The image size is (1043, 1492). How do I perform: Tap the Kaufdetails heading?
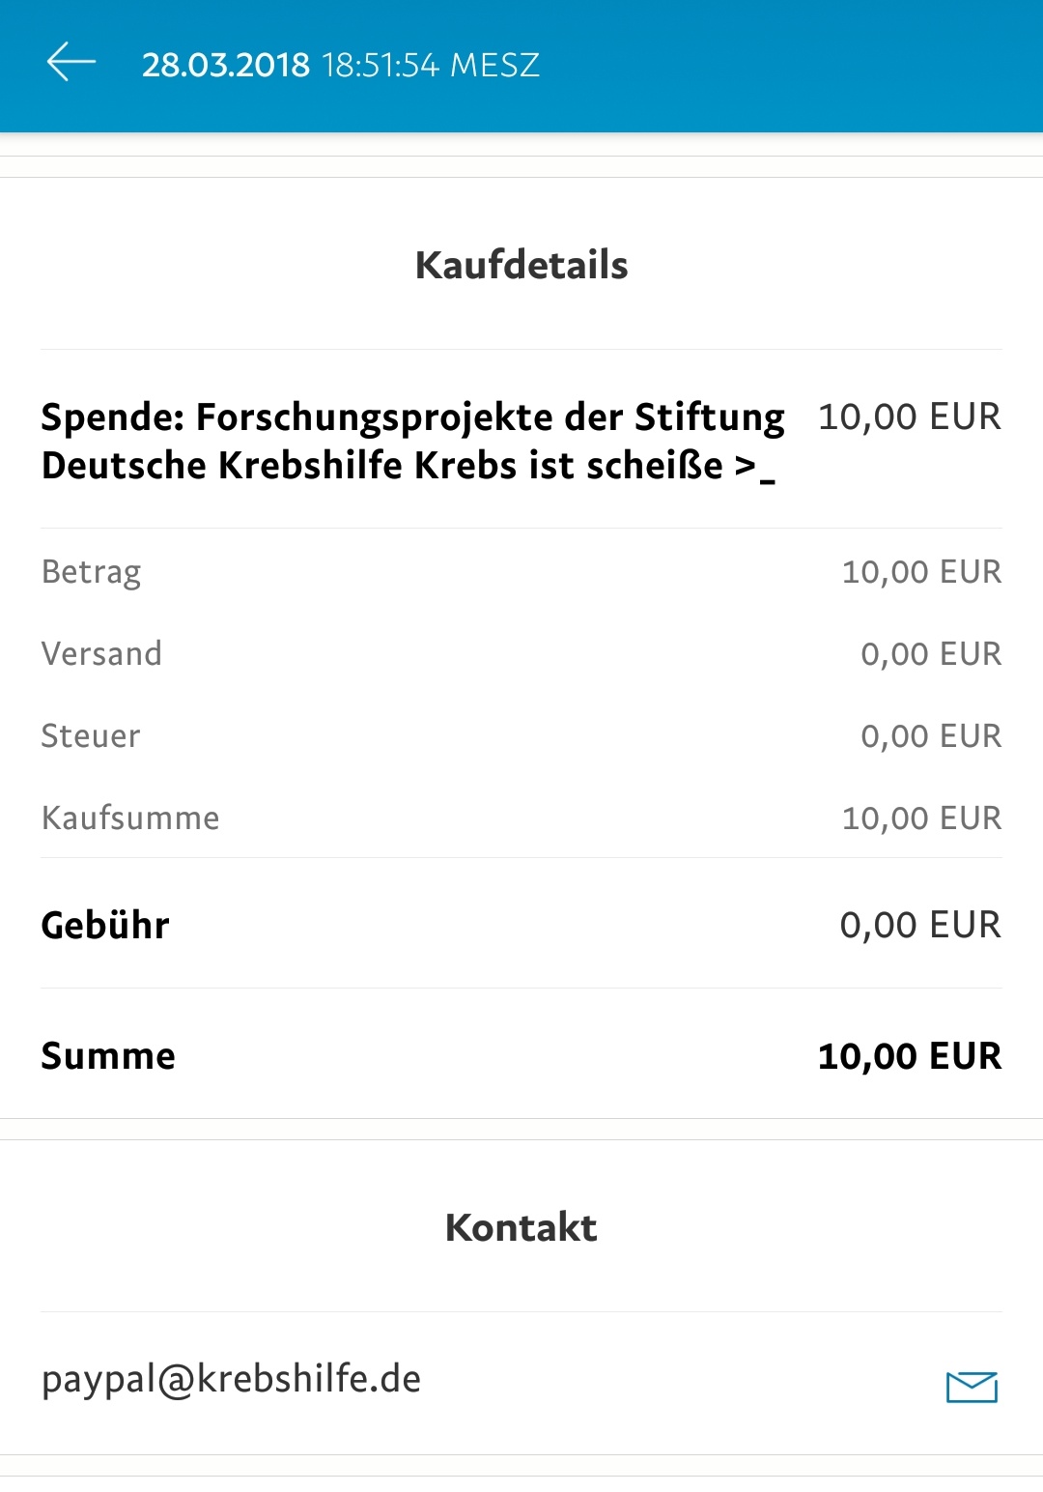coord(521,265)
